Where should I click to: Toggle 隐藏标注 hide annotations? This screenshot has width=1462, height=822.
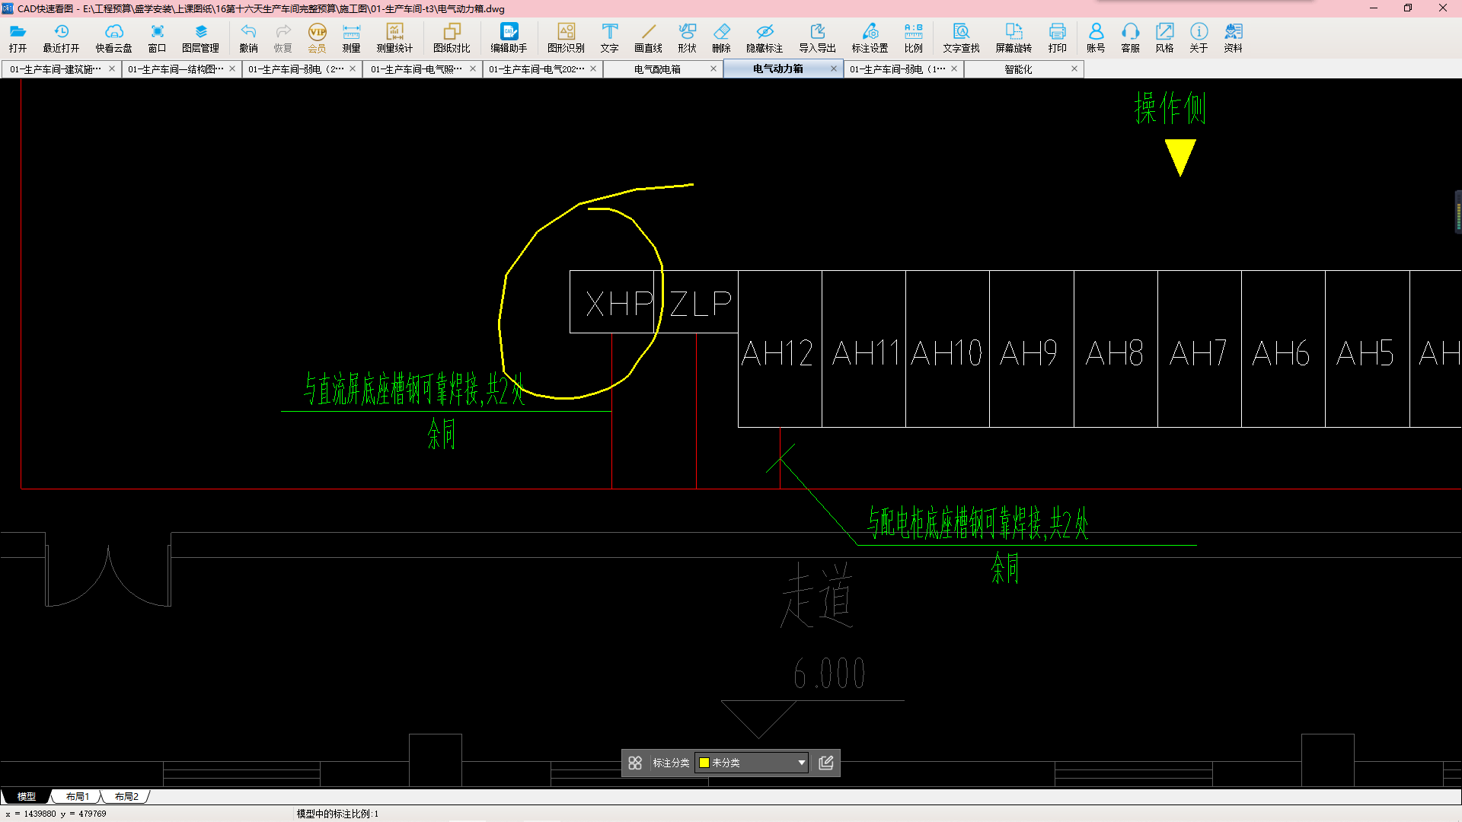click(x=765, y=37)
